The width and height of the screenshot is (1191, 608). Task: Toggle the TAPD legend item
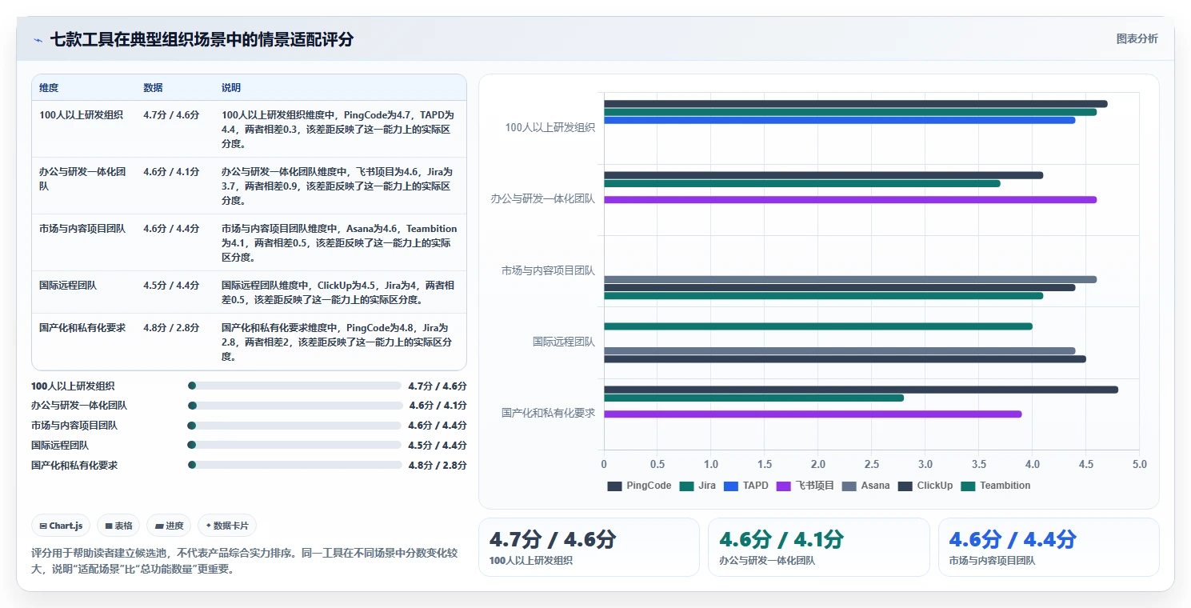coord(746,486)
